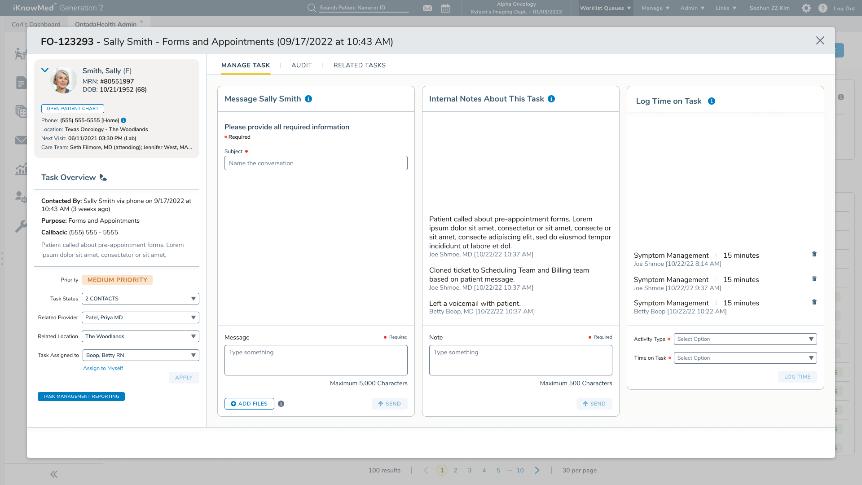Click the OPEN PATIENT CHART button
The width and height of the screenshot is (862, 485).
(72, 108)
